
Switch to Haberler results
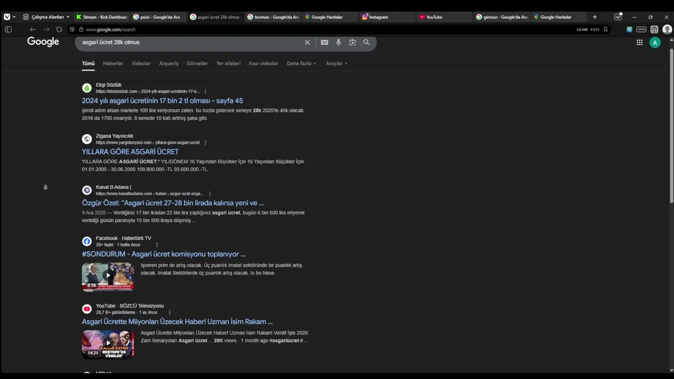pyautogui.click(x=113, y=64)
